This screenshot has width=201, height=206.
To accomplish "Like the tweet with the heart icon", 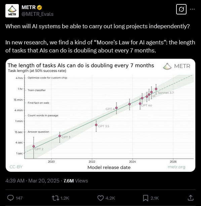I will coord(100,198).
